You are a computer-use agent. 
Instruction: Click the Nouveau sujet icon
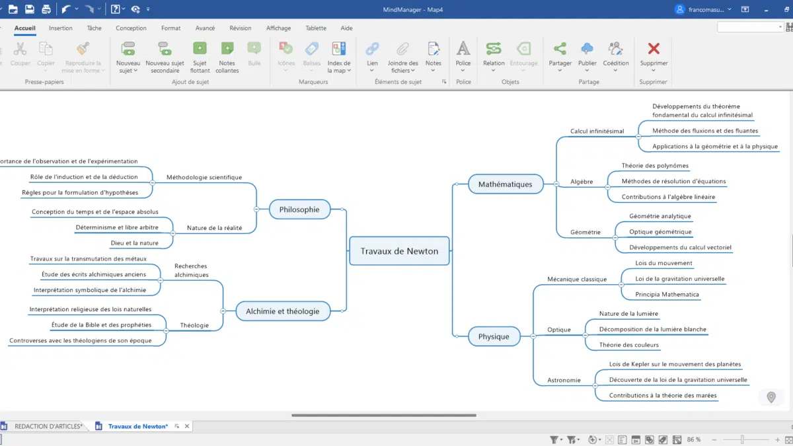click(x=128, y=49)
